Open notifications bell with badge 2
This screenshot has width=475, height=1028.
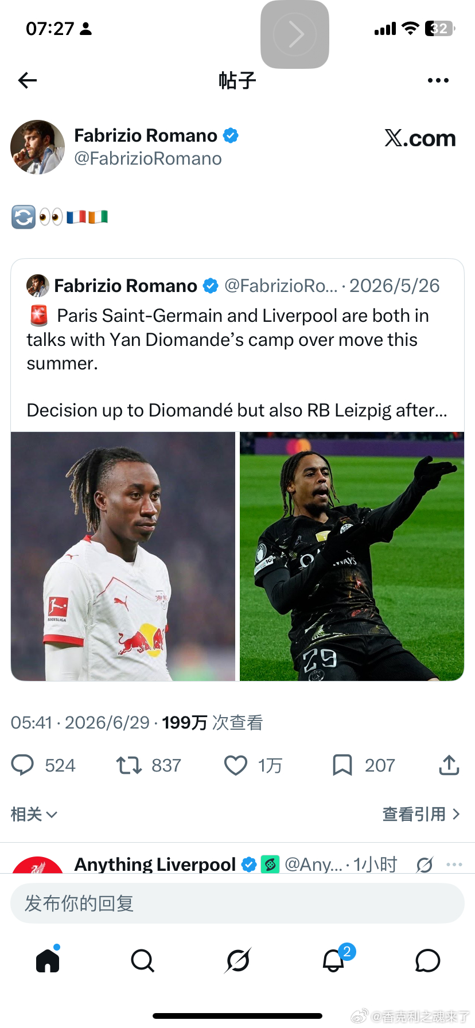pos(334,959)
